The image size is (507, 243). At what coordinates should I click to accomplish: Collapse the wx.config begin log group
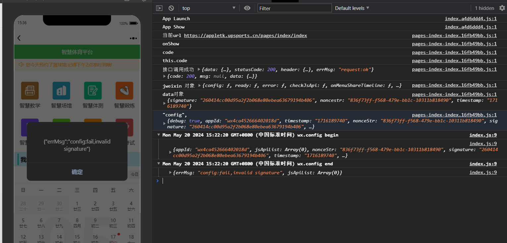[x=159, y=135]
